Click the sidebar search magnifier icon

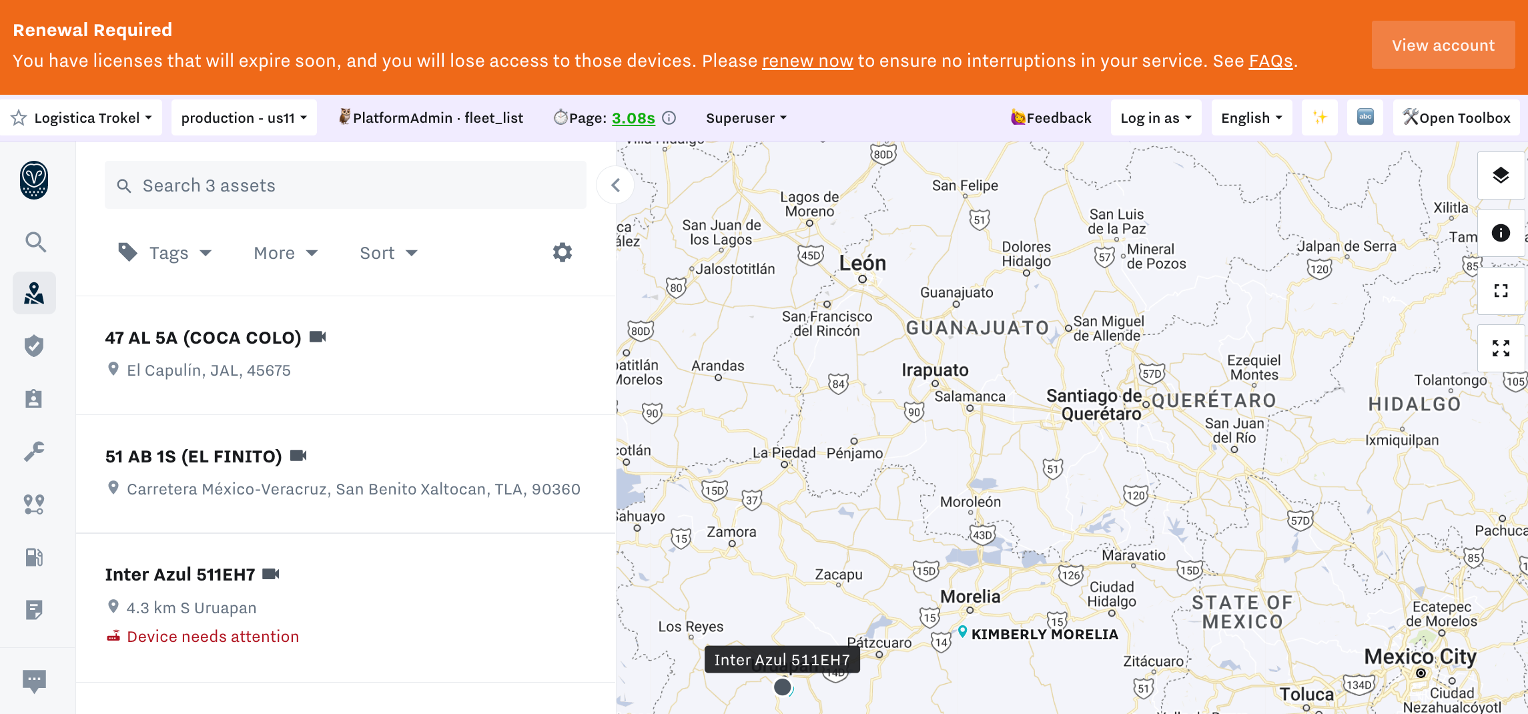coord(35,242)
